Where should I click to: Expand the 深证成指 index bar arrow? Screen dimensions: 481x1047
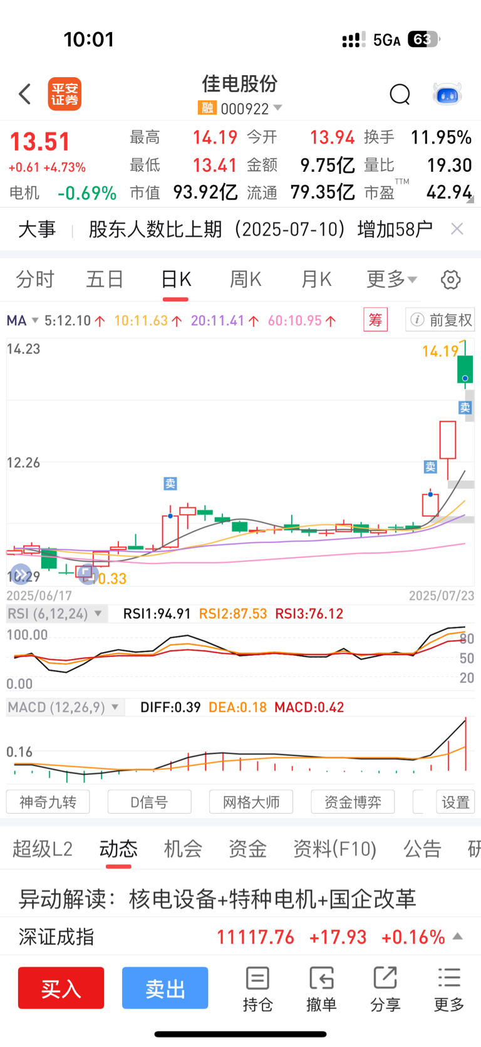[458, 937]
